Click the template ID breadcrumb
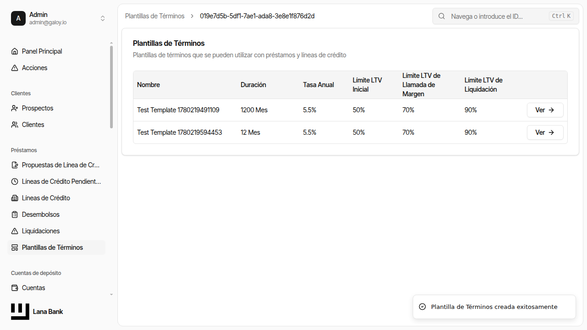Viewport: 587px width, 330px height. (x=257, y=16)
